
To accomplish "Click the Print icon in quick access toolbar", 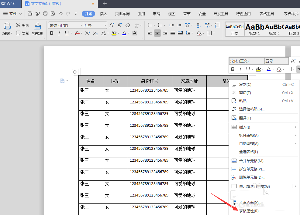I will click(x=45, y=14).
